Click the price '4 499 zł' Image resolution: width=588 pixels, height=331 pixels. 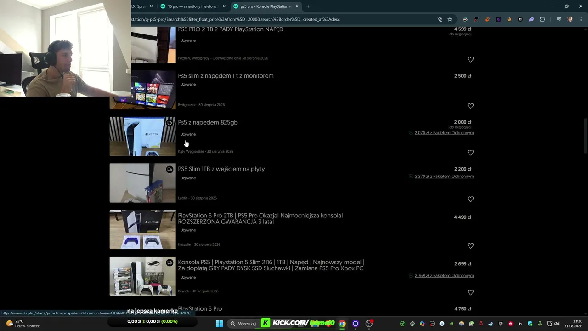pos(463,217)
